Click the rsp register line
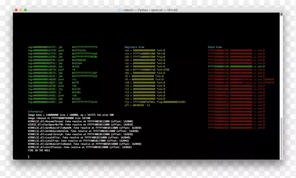296x178 pixels. point(147,69)
